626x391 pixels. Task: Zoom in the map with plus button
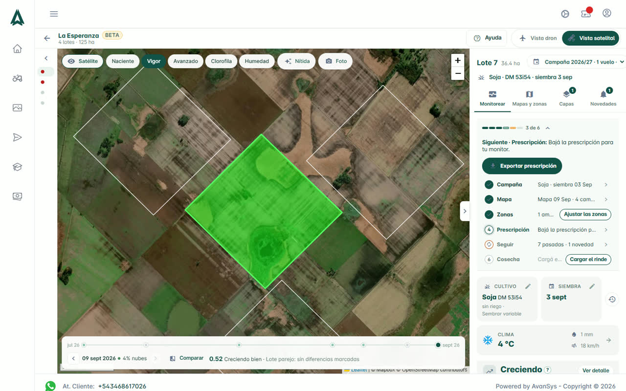coord(458,61)
